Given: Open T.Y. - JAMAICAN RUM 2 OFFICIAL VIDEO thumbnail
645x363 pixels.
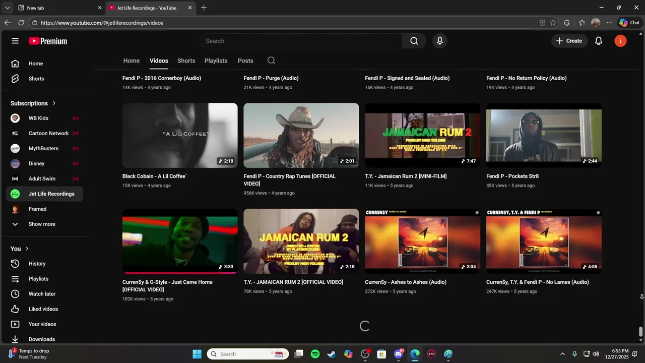Looking at the screenshot, I should [301, 241].
